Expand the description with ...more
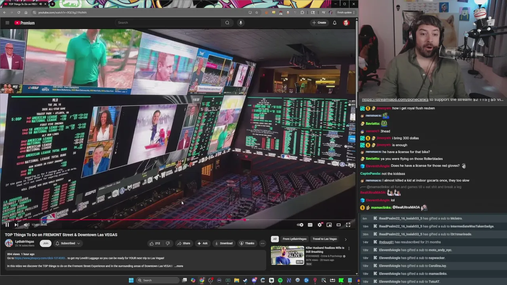Image resolution: width=507 pixels, height=285 pixels. pyautogui.click(x=179, y=266)
